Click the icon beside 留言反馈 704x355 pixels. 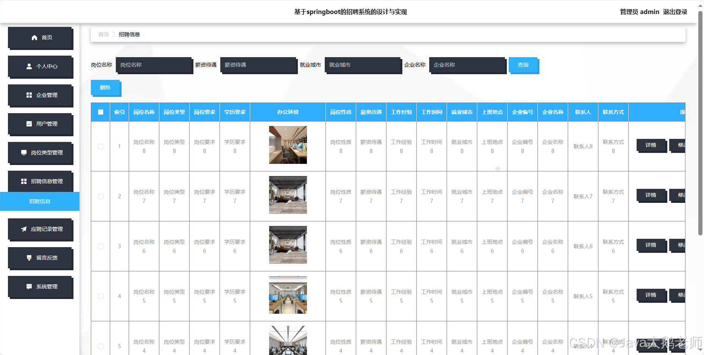click(x=29, y=258)
